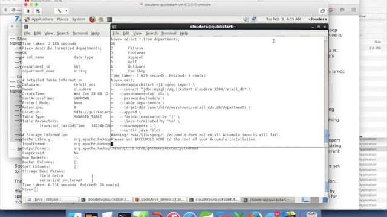The image size is (387, 217).
Task: Open File menu in background hive terminal
Action: point(27,33)
